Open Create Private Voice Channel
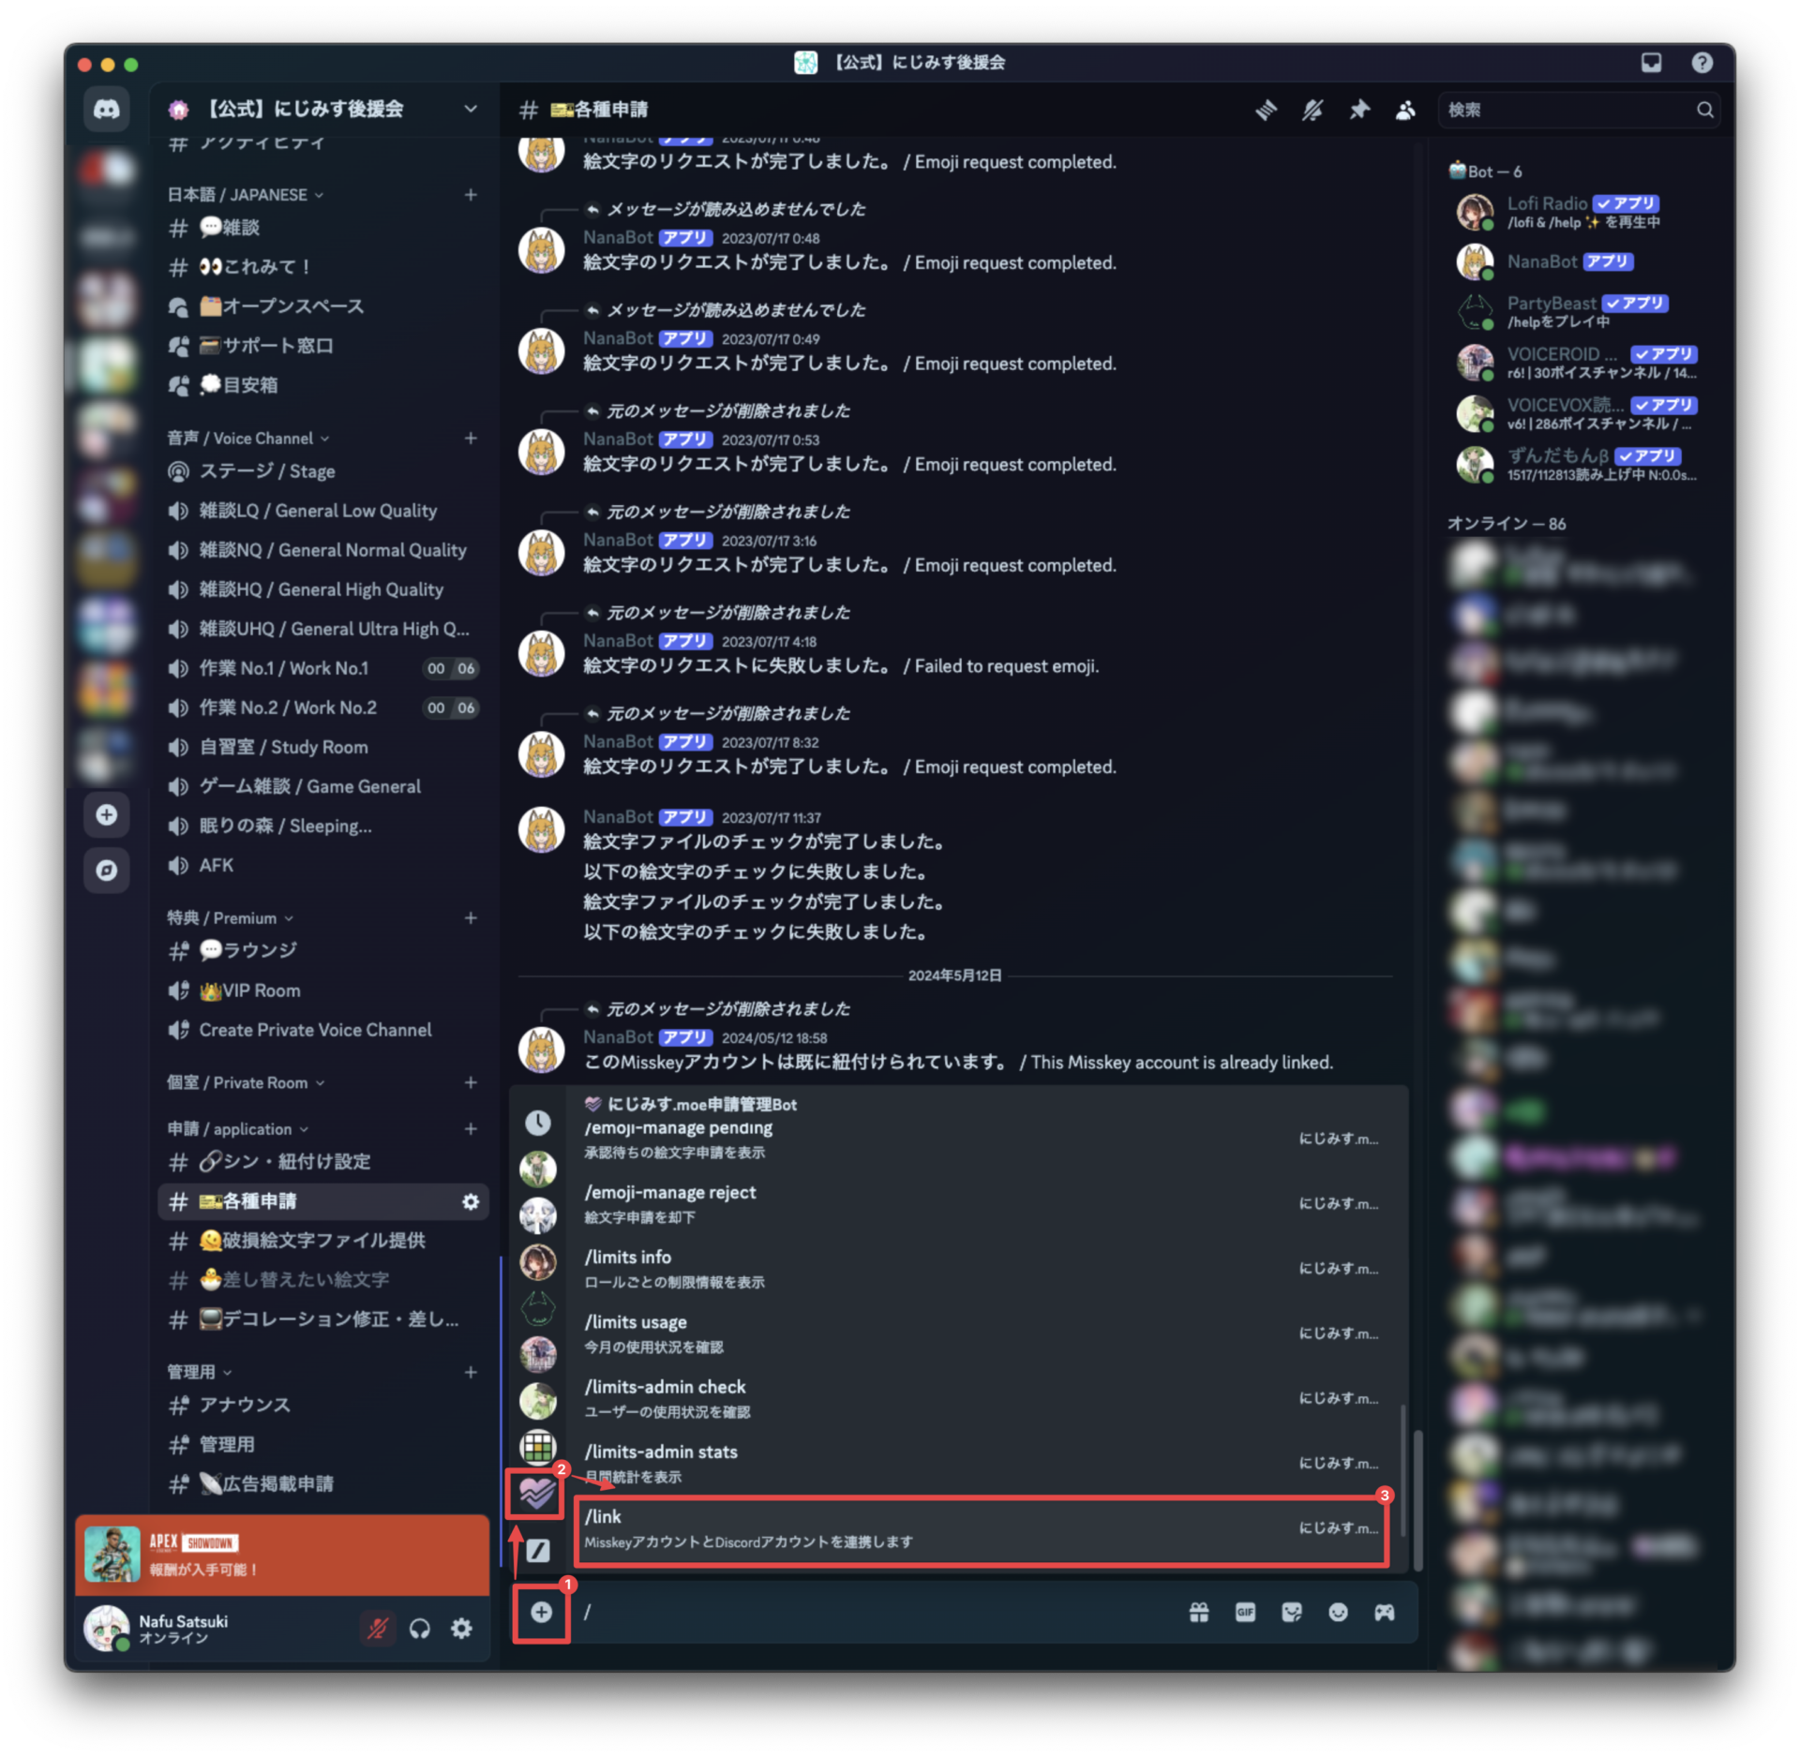The image size is (1800, 1757). (x=323, y=1030)
